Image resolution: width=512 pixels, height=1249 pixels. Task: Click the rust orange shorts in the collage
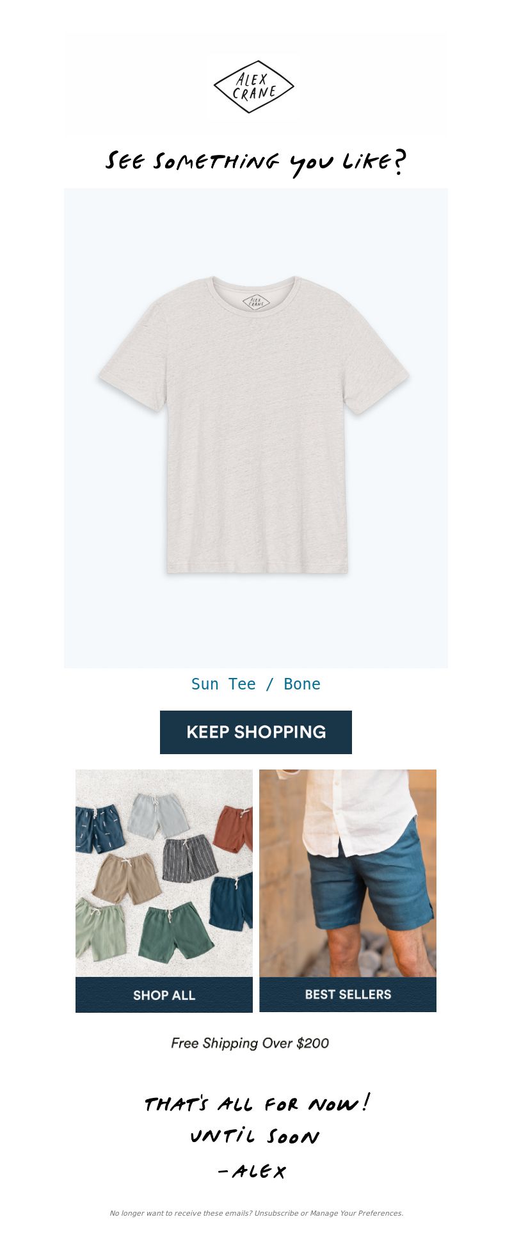pyautogui.click(x=234, y=828)
